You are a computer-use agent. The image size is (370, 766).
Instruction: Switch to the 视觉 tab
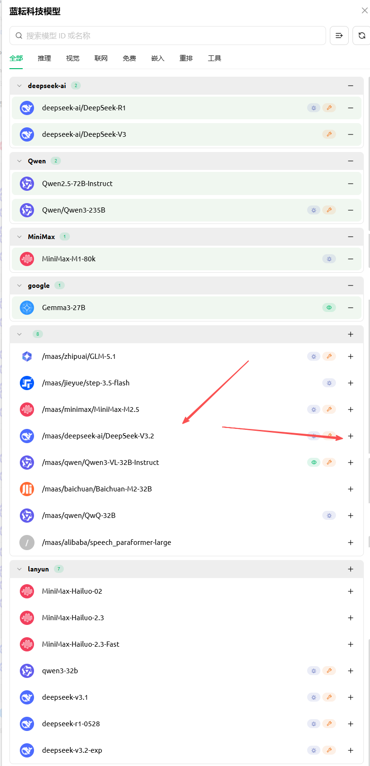click(x=73, y=58)
